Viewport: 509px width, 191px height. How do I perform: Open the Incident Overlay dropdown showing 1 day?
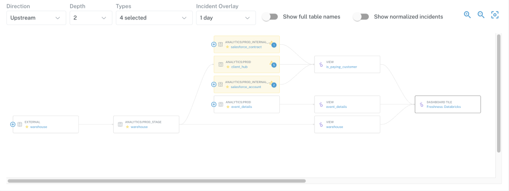coord(226,18)
